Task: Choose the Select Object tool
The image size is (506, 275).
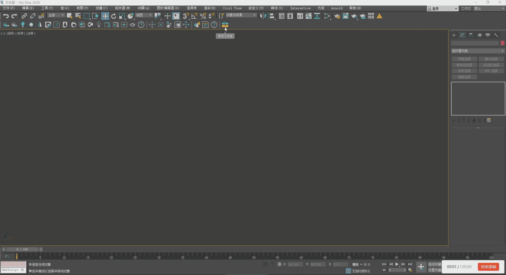Action: (69, 16)
